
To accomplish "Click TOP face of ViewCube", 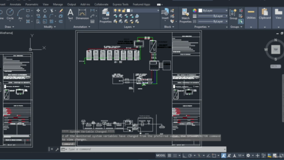I will tap(276, 49).
